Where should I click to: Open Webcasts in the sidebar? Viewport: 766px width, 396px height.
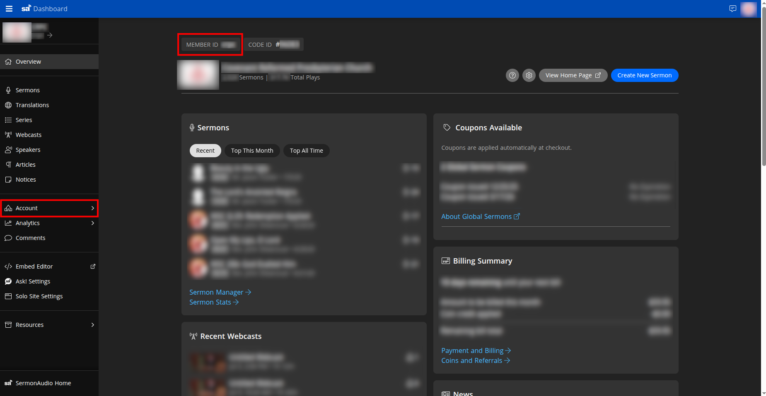click(49, 135)
